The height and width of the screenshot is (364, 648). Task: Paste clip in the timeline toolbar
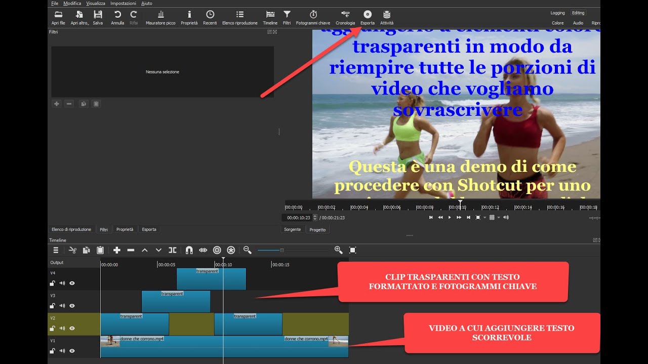click(x=100, y=250)
